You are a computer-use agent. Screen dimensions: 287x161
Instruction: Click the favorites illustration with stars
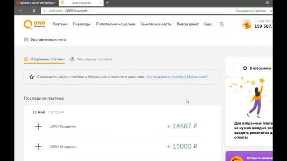tap(251, 97)
